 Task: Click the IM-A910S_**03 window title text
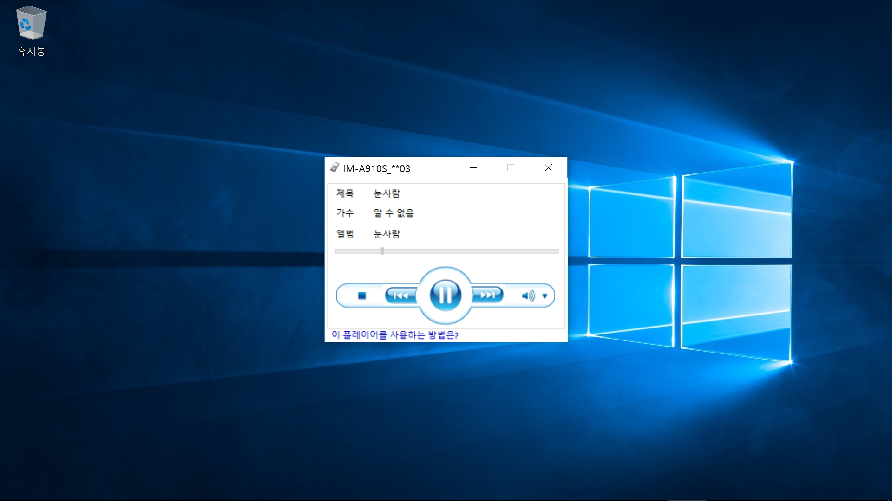[376, 168]
